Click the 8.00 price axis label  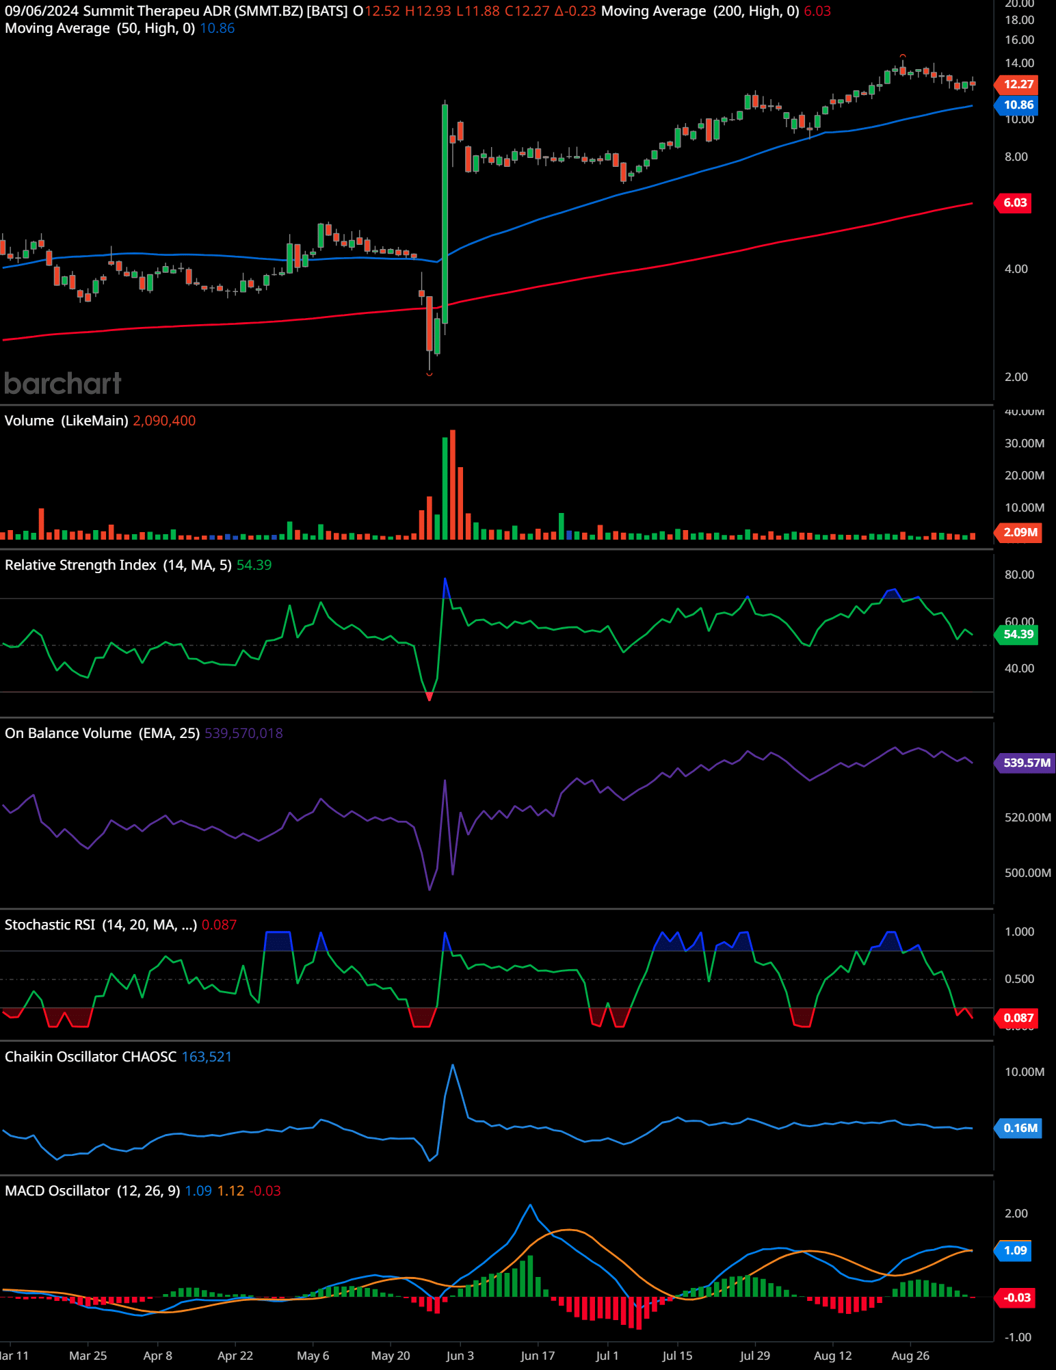click(x=1016, y=157)
